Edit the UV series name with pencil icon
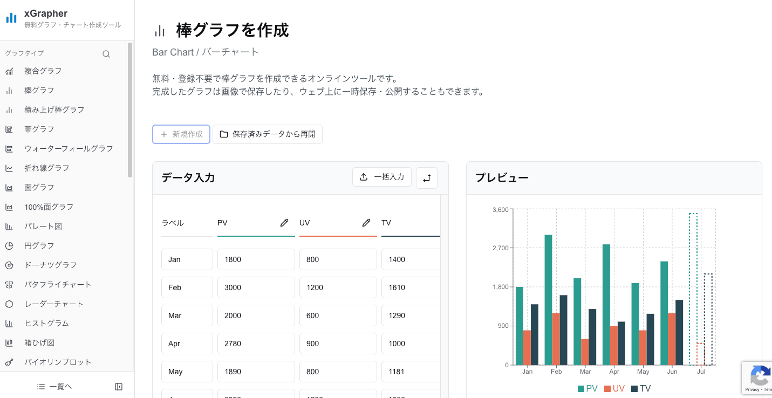This screenshot has width=772, height=398. point(366,222)
